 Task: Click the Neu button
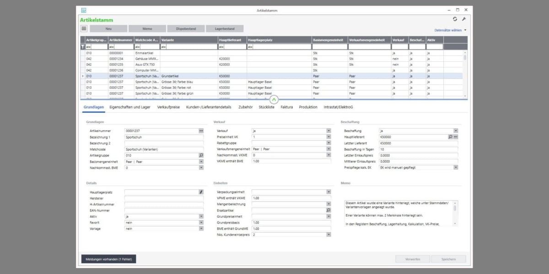tap(108, 28)
